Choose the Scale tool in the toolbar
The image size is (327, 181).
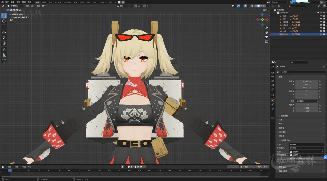pos(4,38)
